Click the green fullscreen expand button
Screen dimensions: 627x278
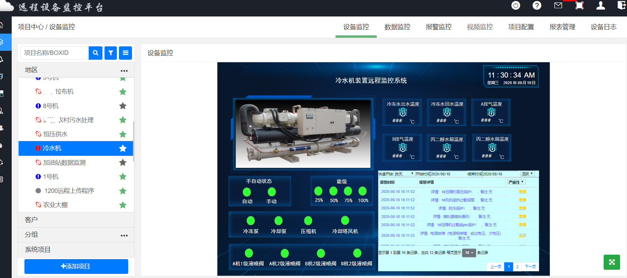coord(612,262)
